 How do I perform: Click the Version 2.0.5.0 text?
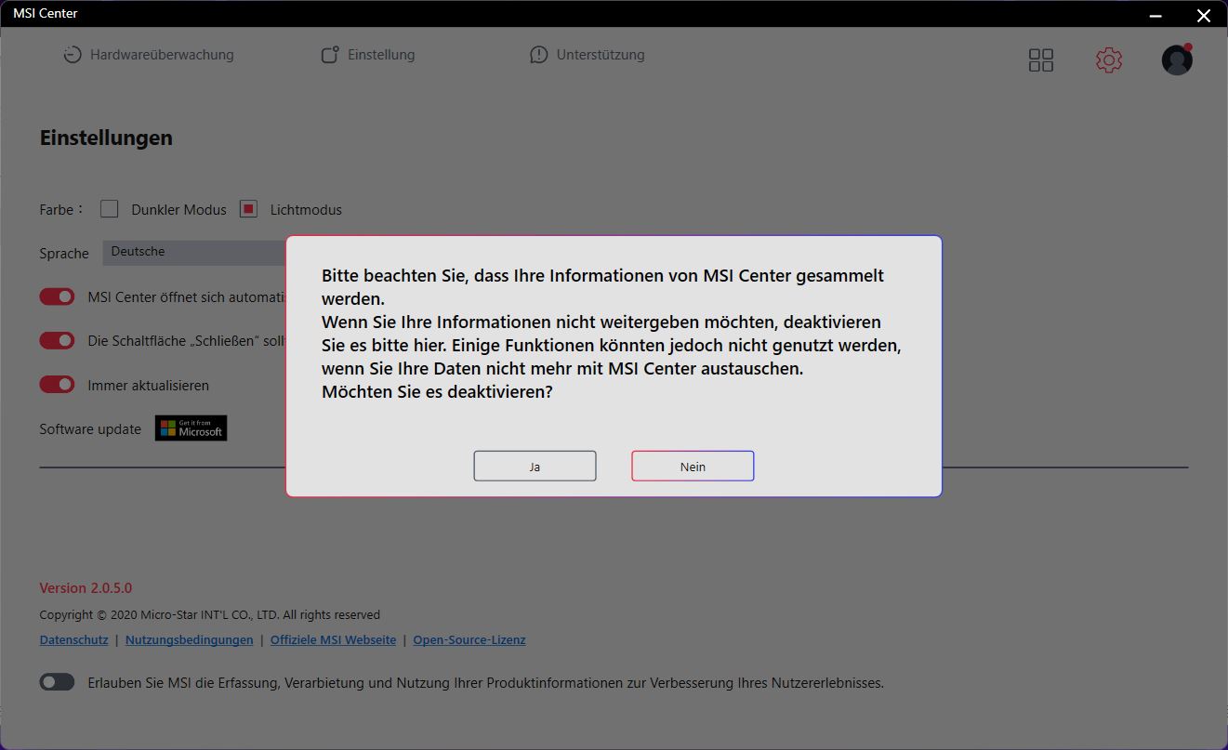tap(86, 588)
